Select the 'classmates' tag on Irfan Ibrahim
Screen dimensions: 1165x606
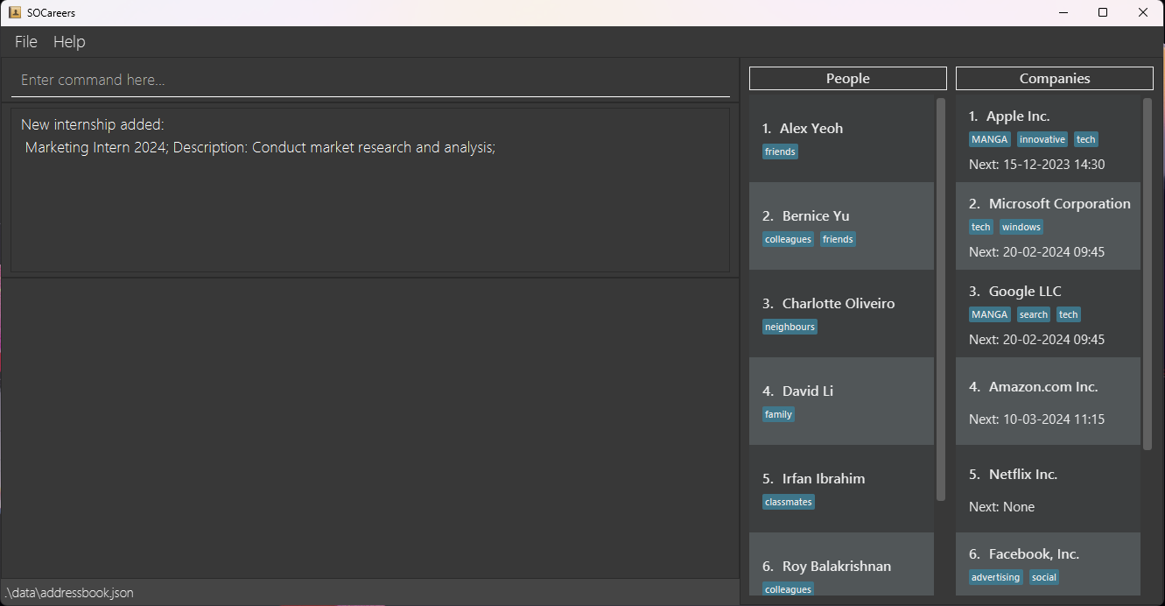click(x=788, y=501)
